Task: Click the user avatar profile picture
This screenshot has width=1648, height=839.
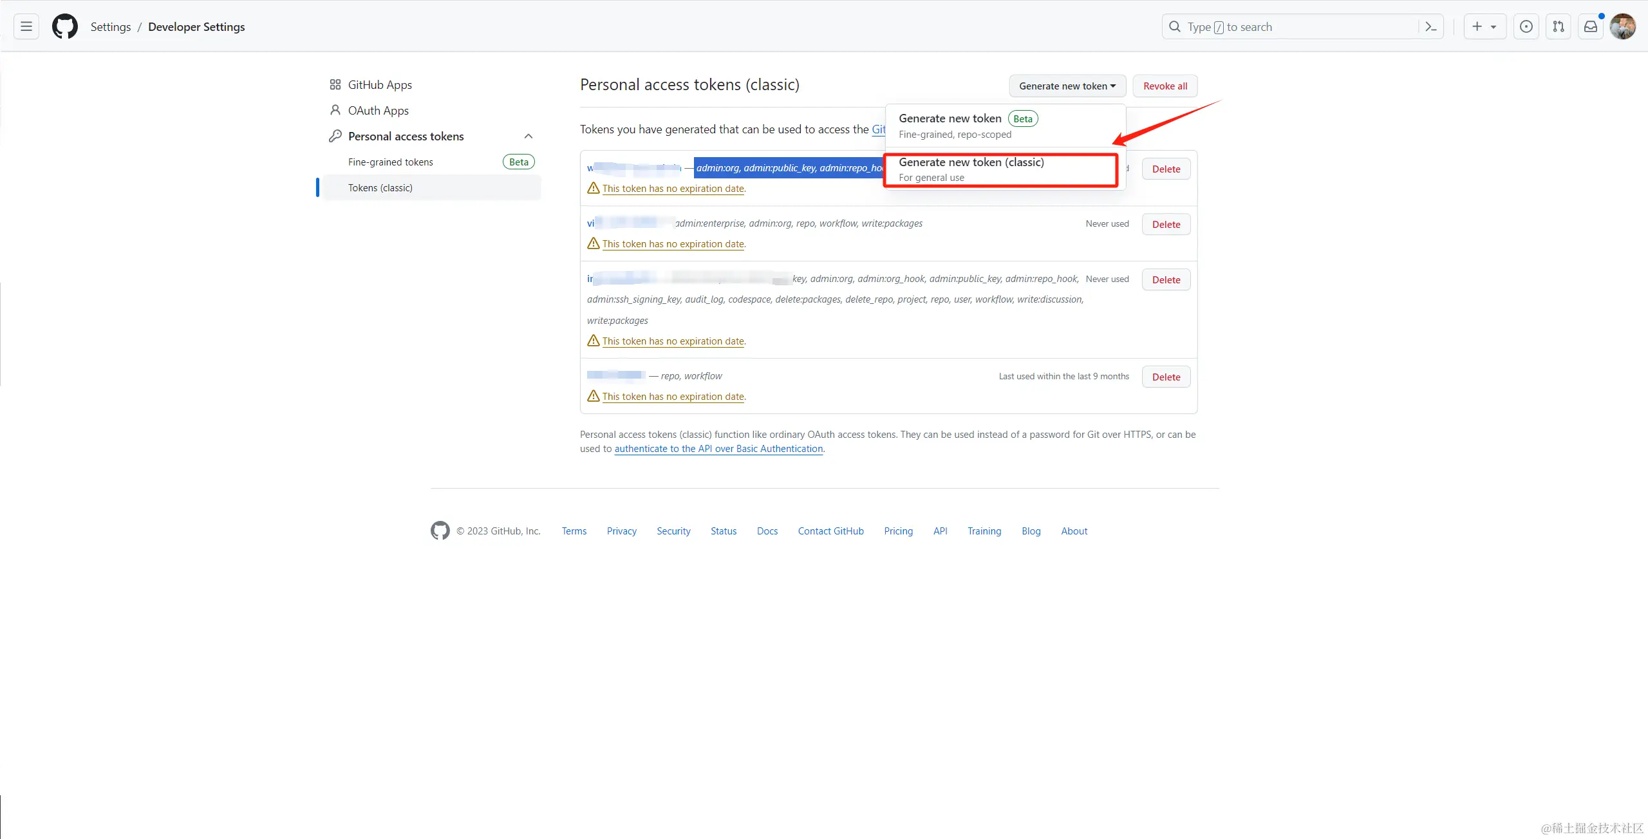Action: pyautogui.click(x=1622, y=26)
